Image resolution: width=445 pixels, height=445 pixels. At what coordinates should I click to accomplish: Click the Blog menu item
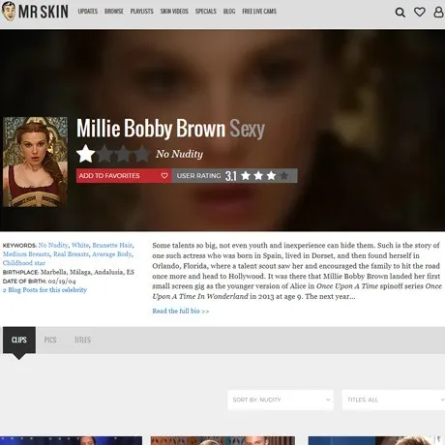(229, 12)
